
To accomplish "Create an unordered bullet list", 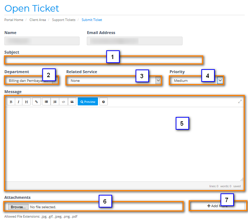I will tap(46, 102).
